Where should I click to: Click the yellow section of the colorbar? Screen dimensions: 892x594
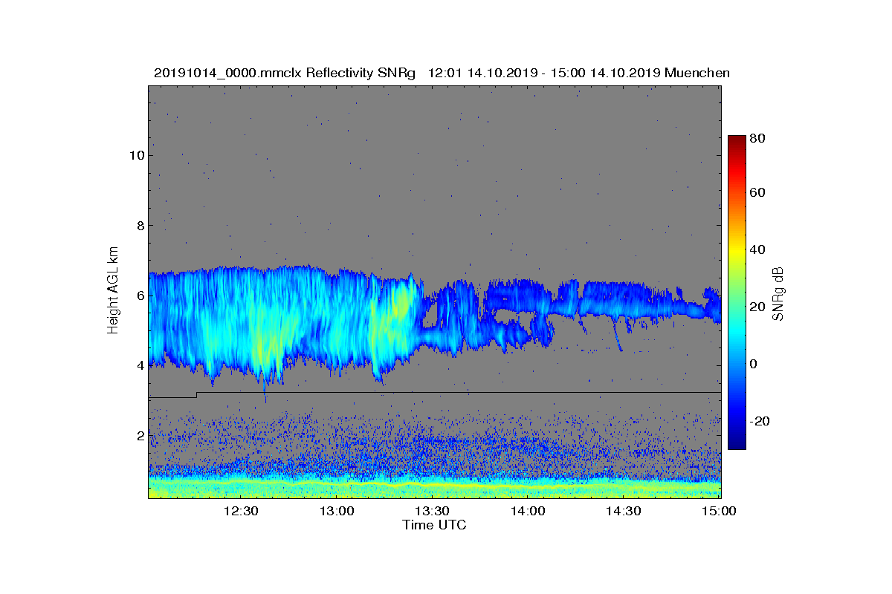pyautogui.click(x=737, y=251)
